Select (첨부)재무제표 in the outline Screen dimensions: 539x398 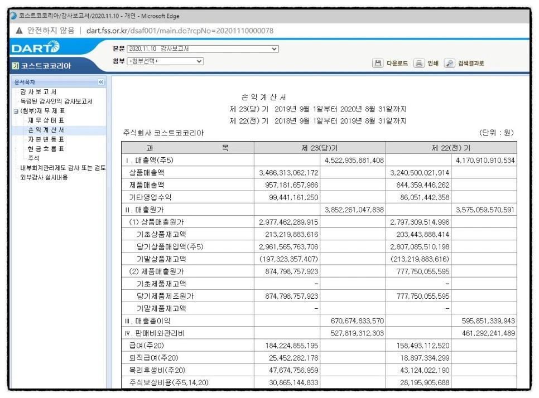[42, 111]
